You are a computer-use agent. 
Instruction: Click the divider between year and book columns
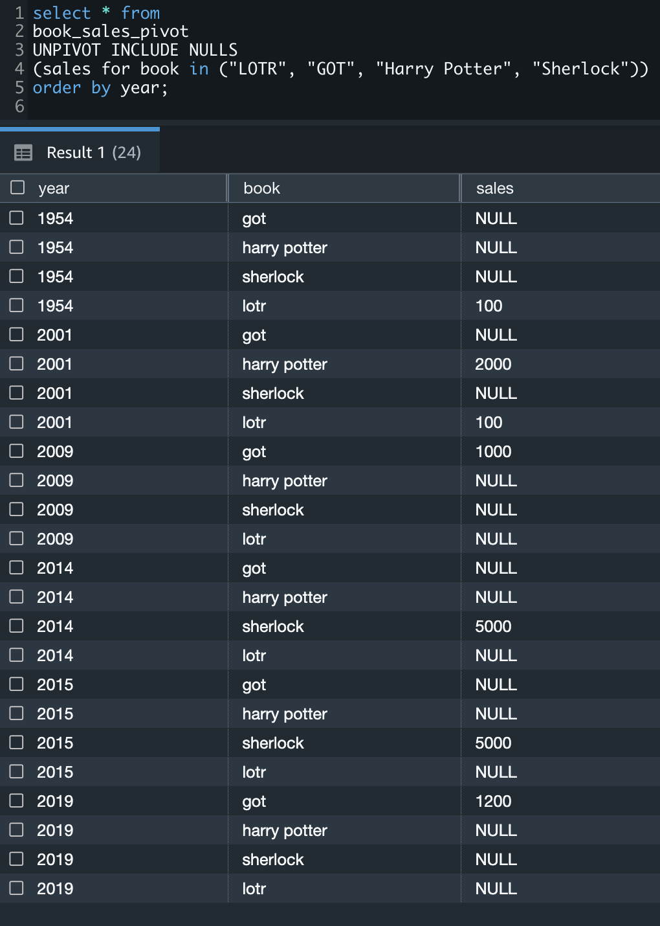pos(228,188)
